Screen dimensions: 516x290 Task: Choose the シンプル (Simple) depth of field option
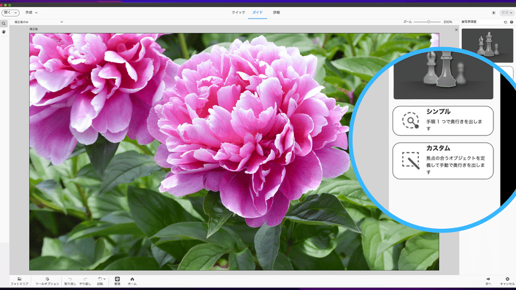pyautogui.click(x=443, y=121)
